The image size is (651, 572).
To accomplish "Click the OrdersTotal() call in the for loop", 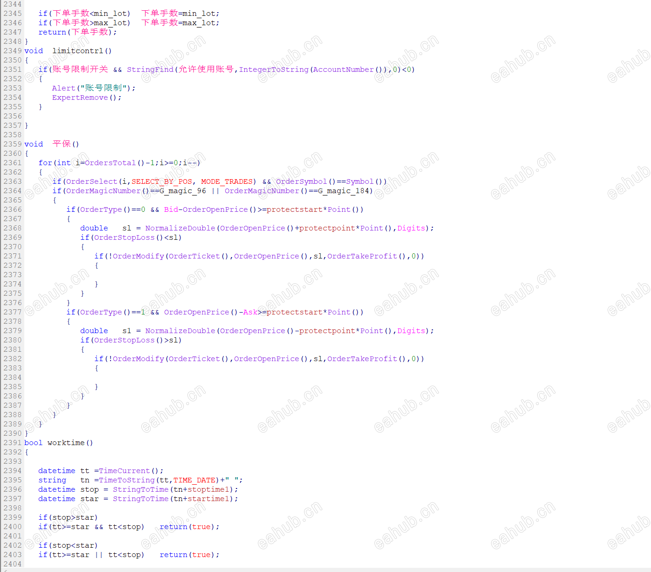I will (x=115, y=163).
